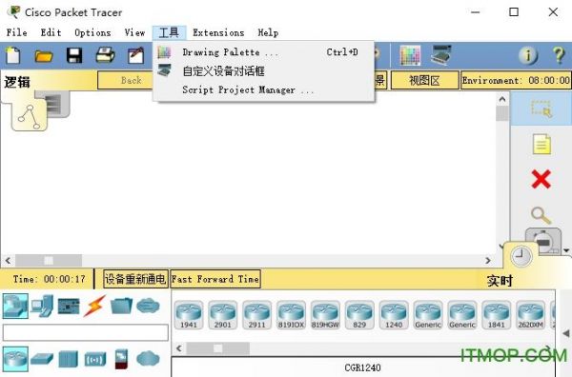The image size is (572, 377).
Task: Pick the 829 router device
Action: 359,315
